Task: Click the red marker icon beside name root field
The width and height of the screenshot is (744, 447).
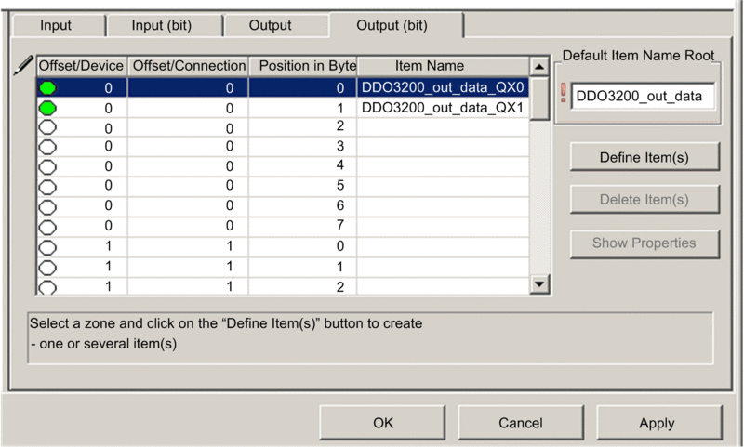Action: [563, 95]
